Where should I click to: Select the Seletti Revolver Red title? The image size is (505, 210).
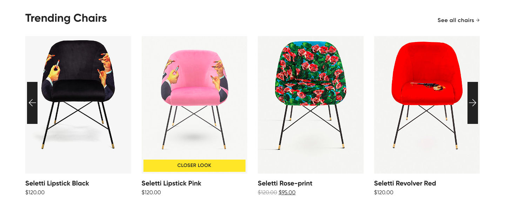405,183
